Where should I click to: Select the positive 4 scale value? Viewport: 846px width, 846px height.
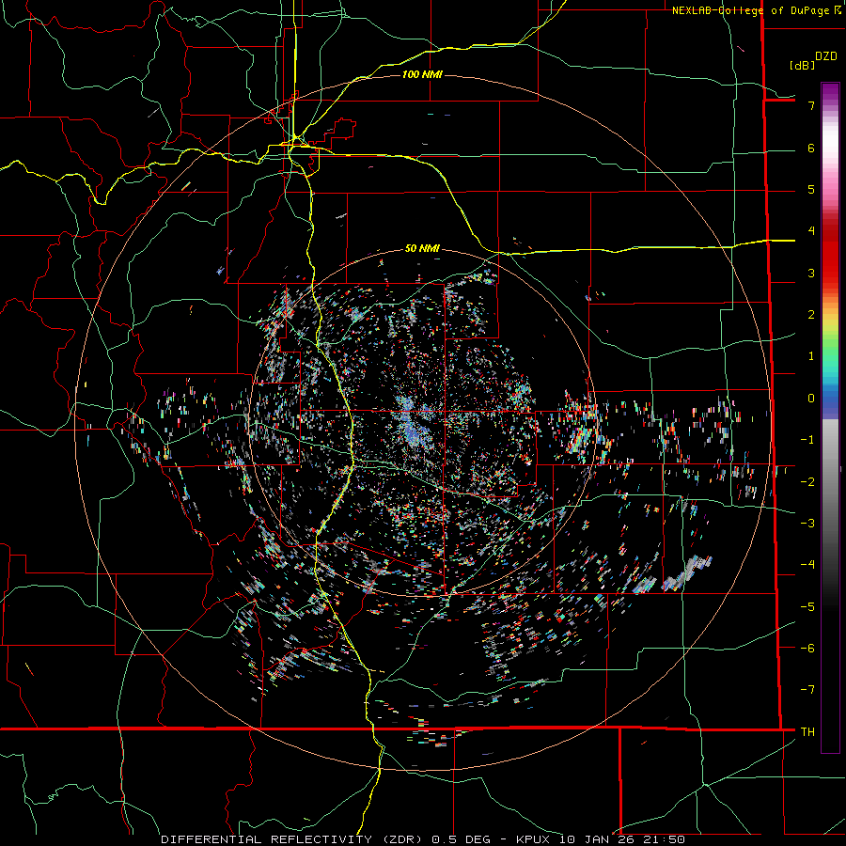(811, 231)
